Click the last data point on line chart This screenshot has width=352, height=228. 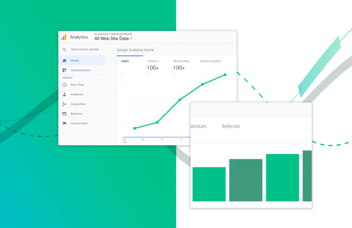click(x=225, y=75)
